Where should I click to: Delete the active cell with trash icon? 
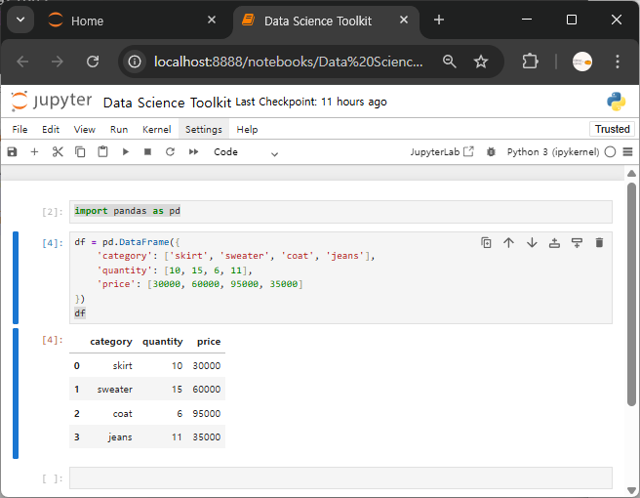[599, 243]
